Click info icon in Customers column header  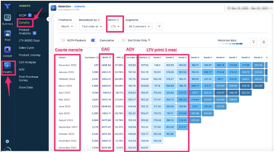click(x=97, y=57)
